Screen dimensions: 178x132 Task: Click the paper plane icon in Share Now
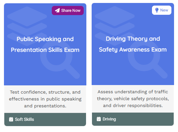[x=57, y=11]
